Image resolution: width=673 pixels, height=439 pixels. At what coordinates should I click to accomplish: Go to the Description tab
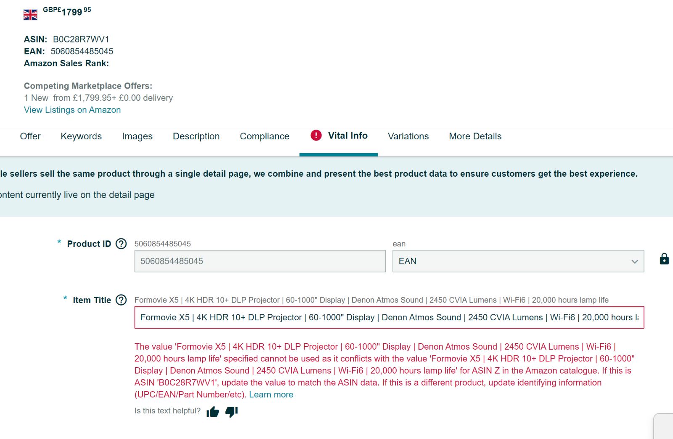click(x=196, y=136)
